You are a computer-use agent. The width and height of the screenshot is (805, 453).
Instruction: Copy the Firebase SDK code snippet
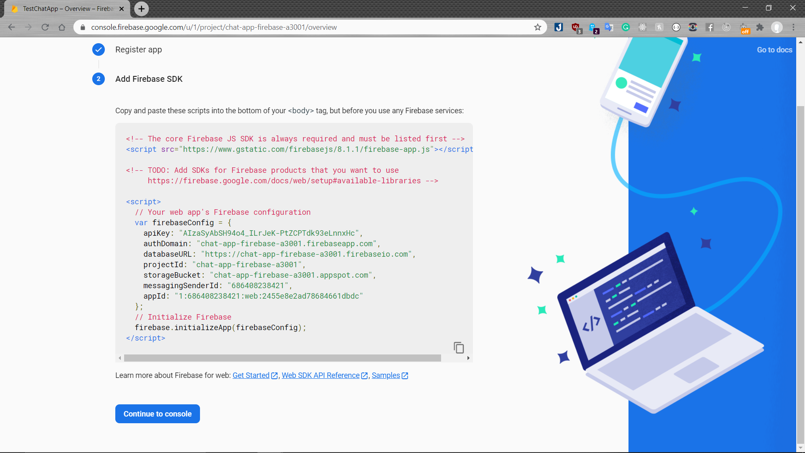tap(459, 347)
